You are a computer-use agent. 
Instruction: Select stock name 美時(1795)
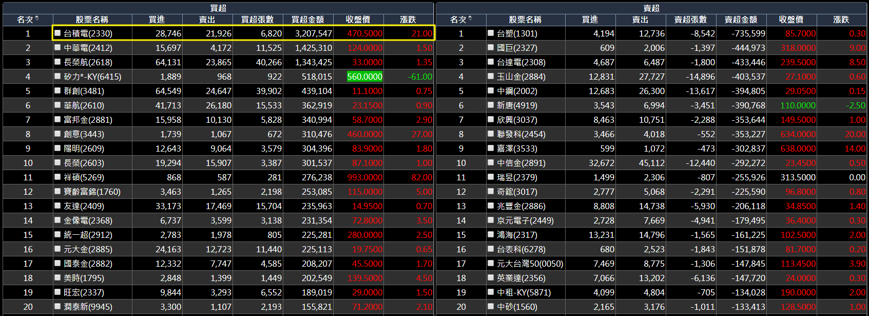point(84,278)
